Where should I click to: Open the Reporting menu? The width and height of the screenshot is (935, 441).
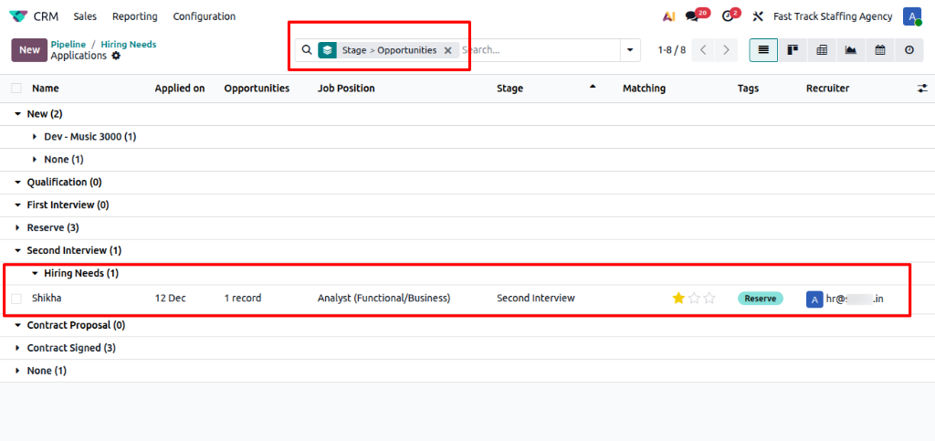(134, 16)
